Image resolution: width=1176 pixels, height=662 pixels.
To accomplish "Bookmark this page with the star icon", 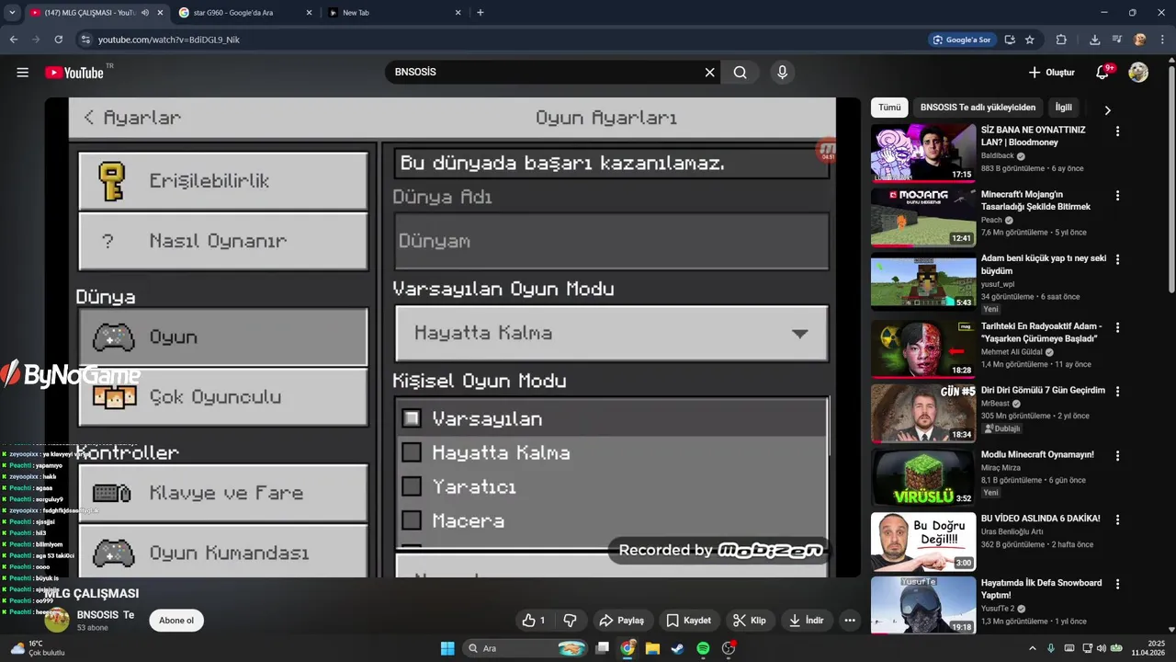I will point(1030,40).
